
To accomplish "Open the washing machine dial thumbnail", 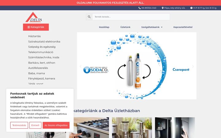I will 46,135.
